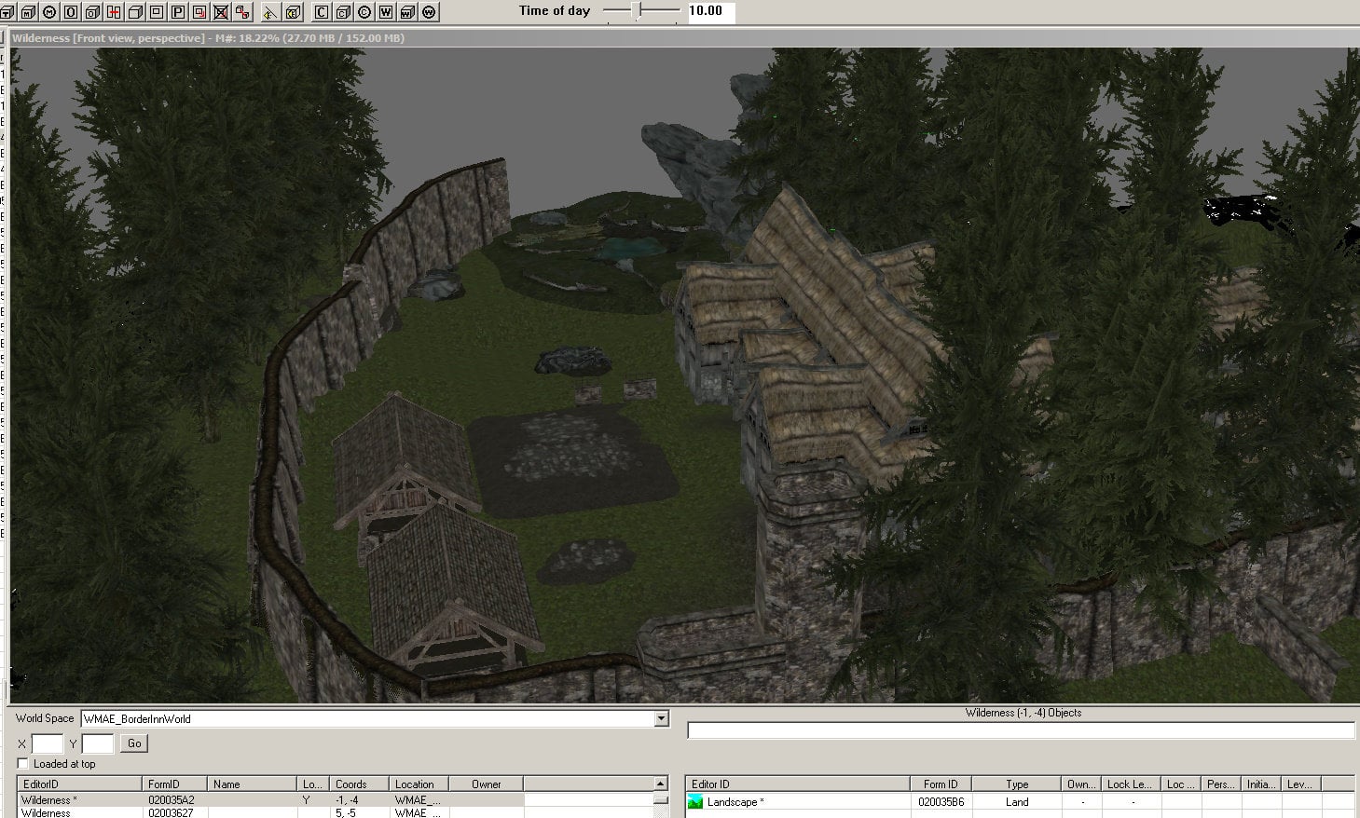This screenshot has width=1360, height=818.
Task: Sort objects list by Type column
Action: 1016,784
